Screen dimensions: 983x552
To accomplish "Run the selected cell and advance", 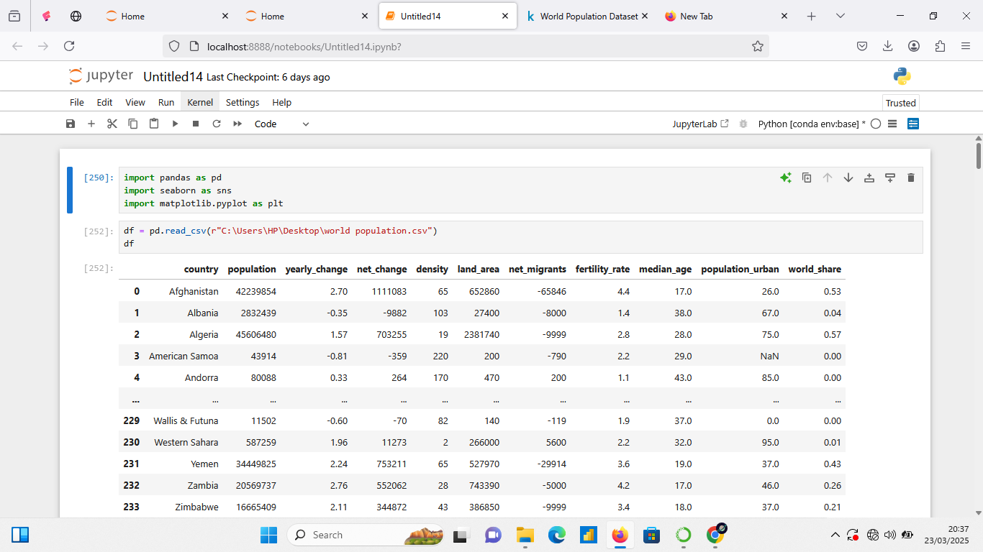I will pyautogui.click(x=175, y=124).
